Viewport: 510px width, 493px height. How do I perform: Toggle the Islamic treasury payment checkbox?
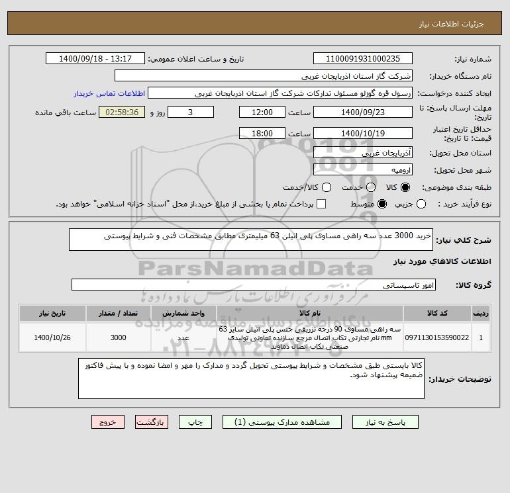click(321, 204)
